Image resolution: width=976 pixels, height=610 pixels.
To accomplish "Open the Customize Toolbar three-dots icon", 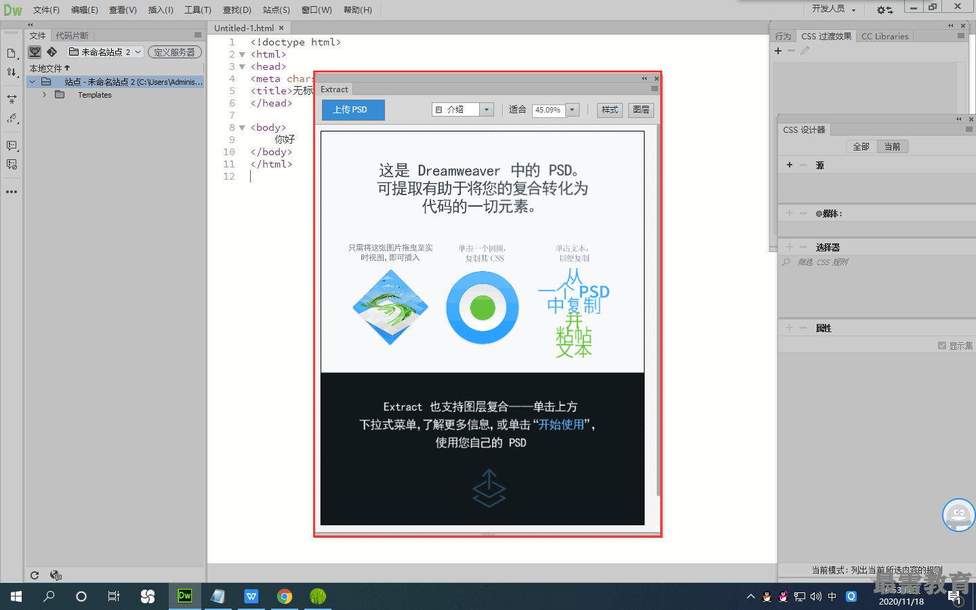I will tap(12, 192).
